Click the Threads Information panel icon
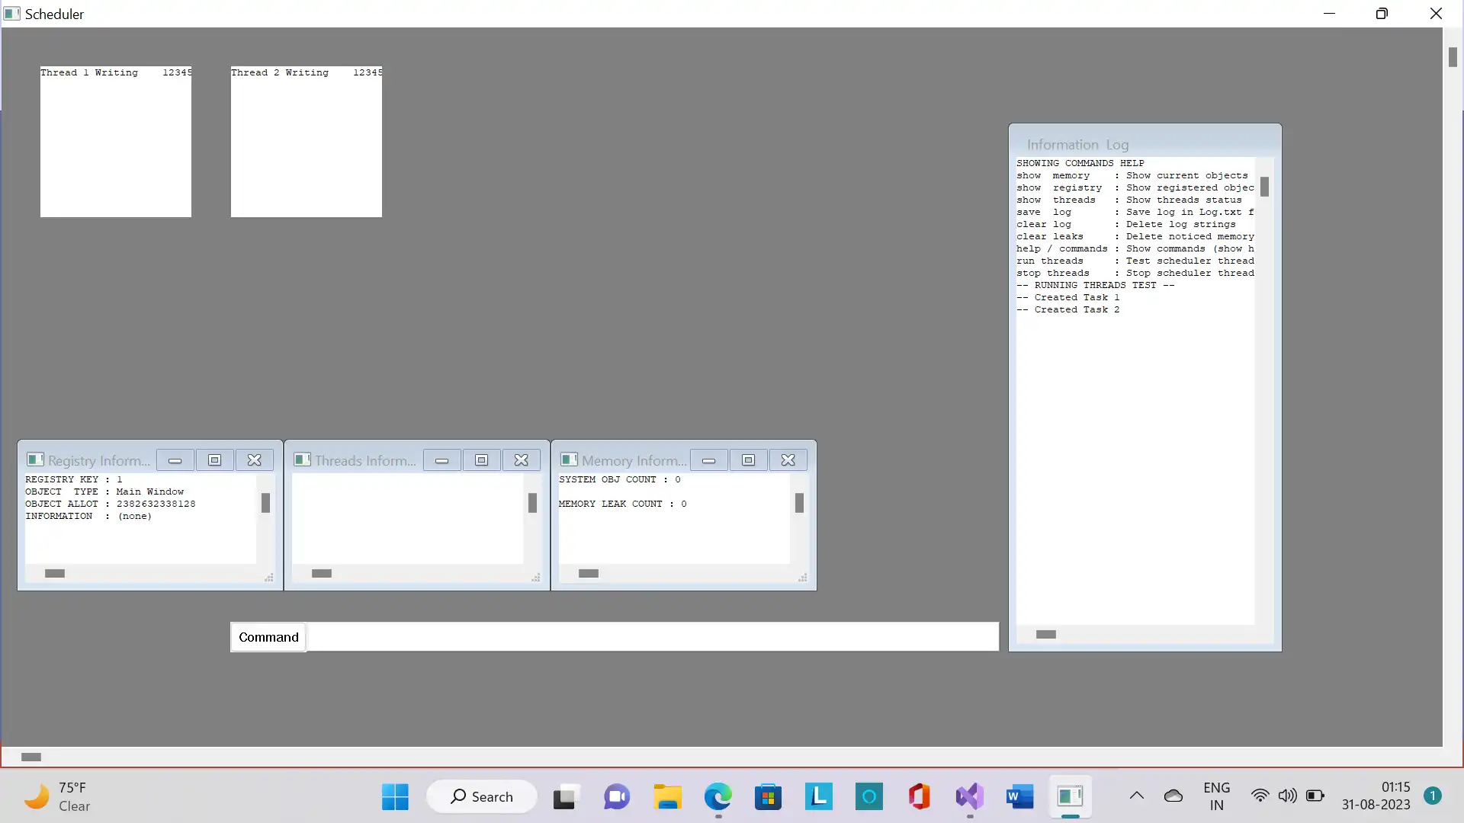The image size is (1464, 823). click(x=303, y=460)
